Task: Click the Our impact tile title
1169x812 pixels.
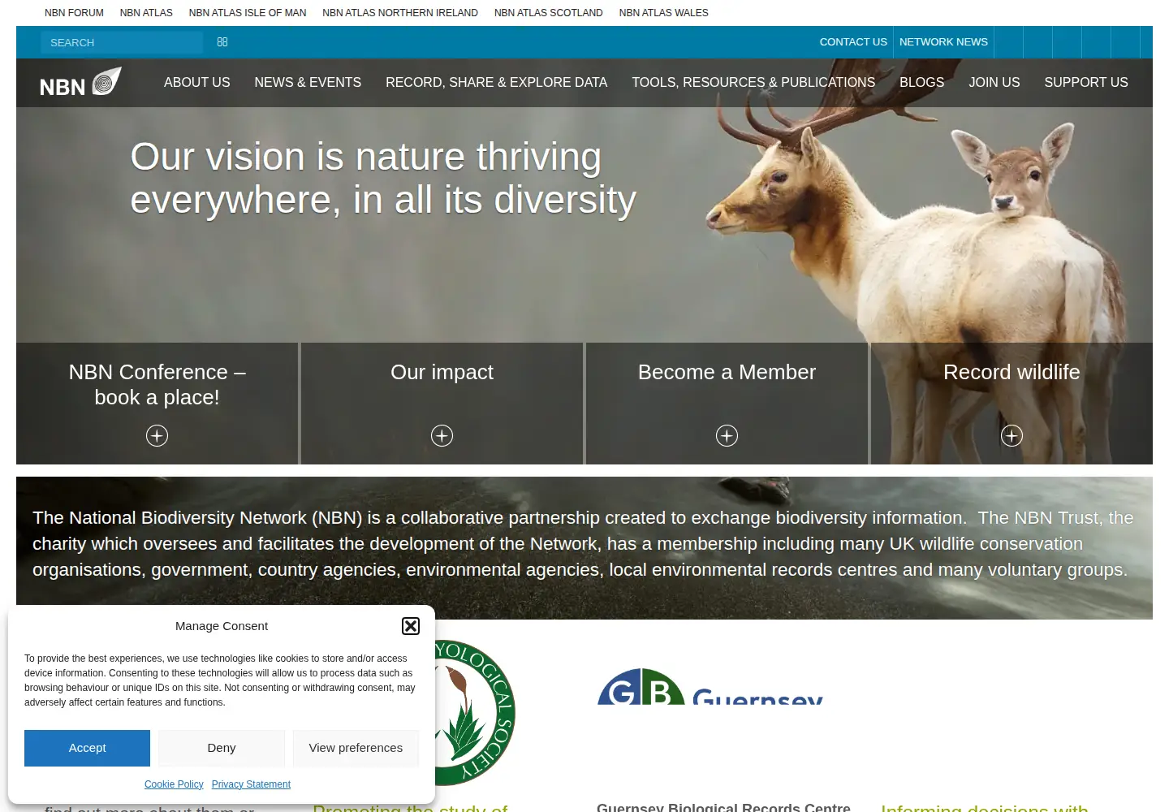Action: pyautogui.click(x=442, y=372)
